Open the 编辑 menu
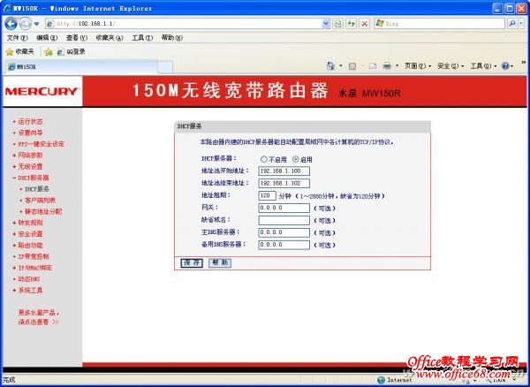Screen dimensions: 530x387 pyautogui.click(x=47, y=38)
